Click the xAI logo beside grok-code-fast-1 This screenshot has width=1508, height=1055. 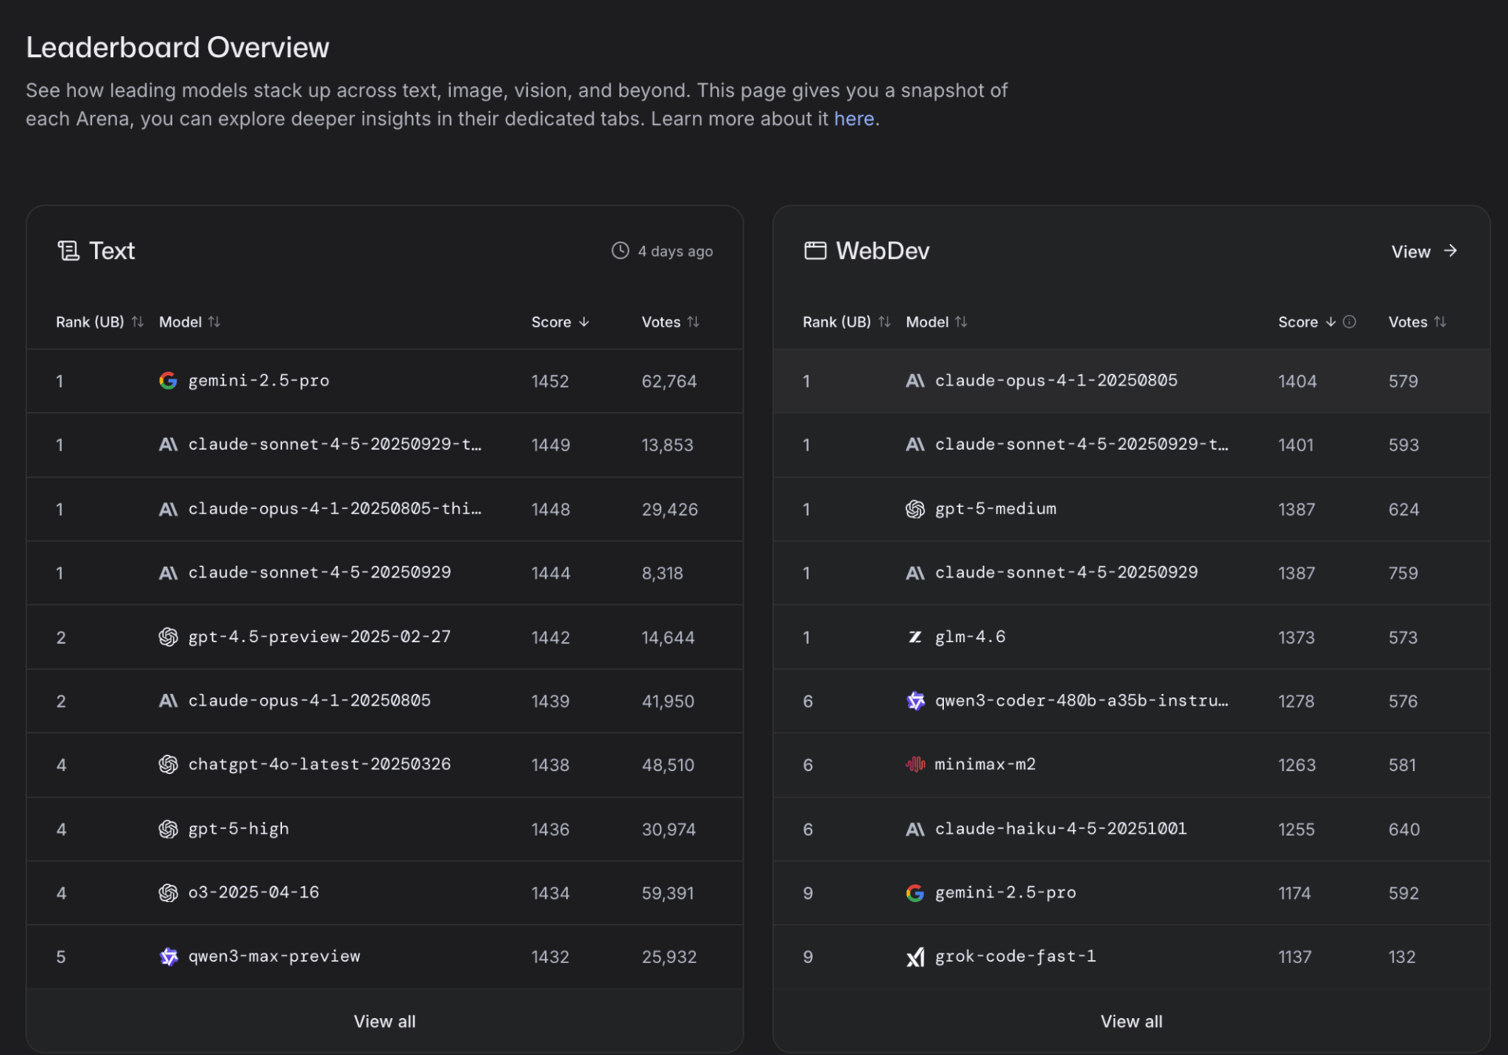pyautogui.click(x=915, y=957)
